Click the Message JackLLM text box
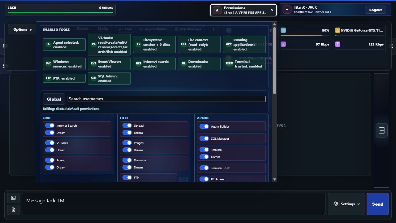The image size is (396, 223). pyautogui.click(x=174, y=204)
